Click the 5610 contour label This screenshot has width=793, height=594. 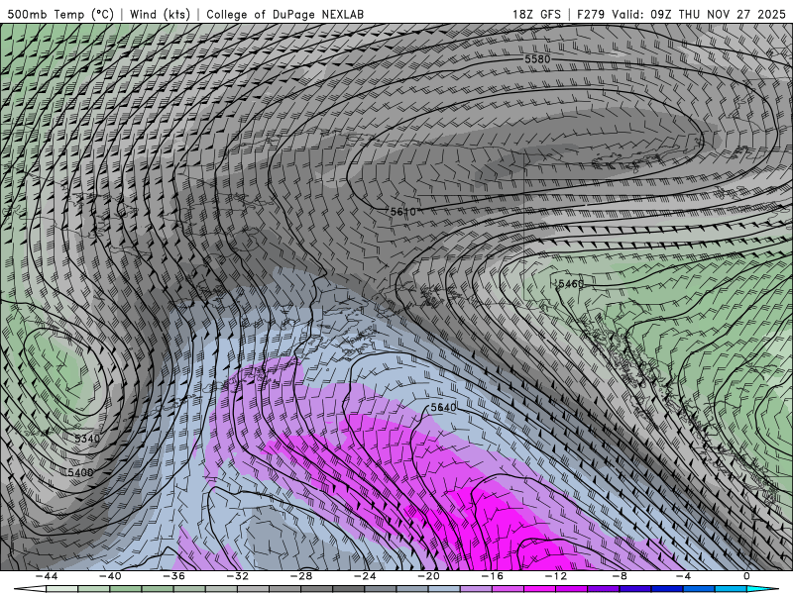point(403,212)
